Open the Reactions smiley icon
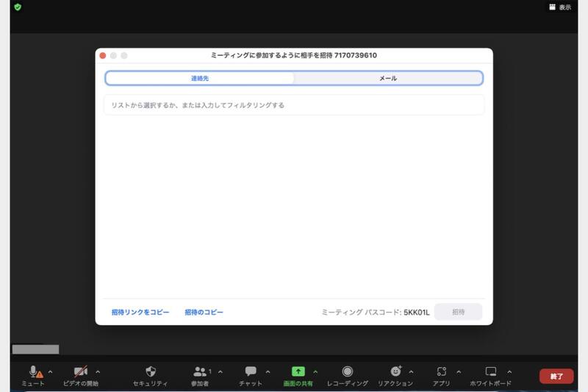 click(x=395, y=371)
